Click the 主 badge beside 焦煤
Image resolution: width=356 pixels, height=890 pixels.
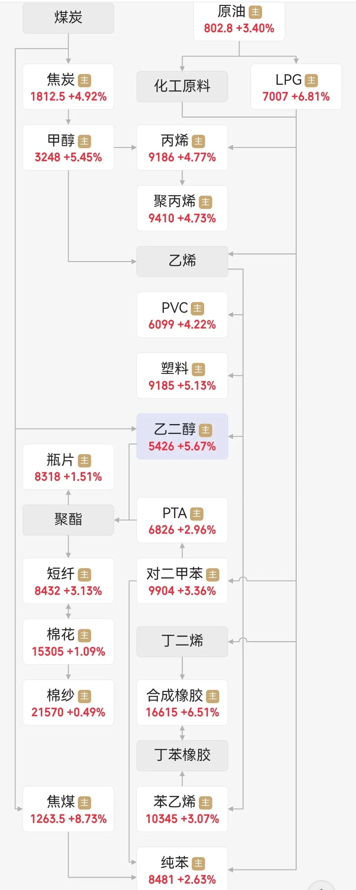84,803
